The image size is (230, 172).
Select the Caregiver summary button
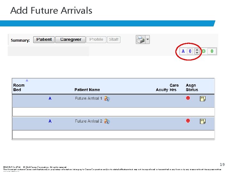[71, 39]
